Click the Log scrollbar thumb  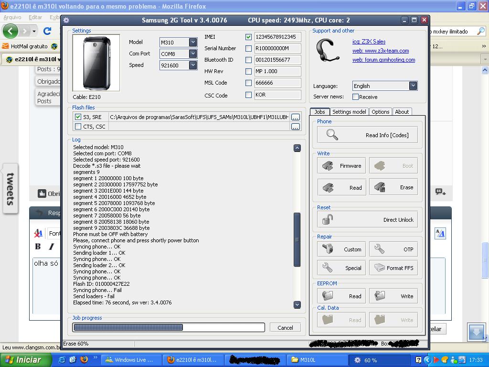297,240
